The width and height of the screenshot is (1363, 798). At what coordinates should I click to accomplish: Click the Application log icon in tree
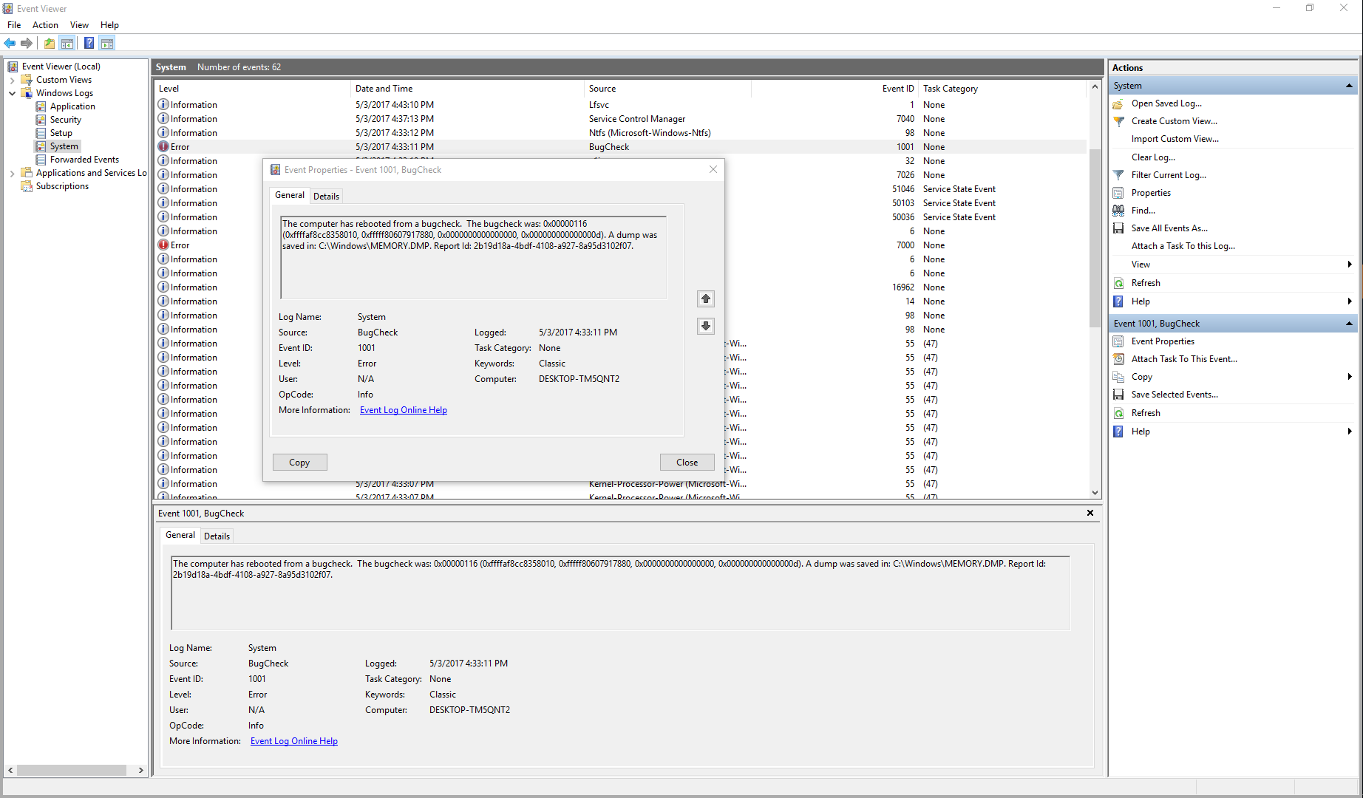pos(41,106)
